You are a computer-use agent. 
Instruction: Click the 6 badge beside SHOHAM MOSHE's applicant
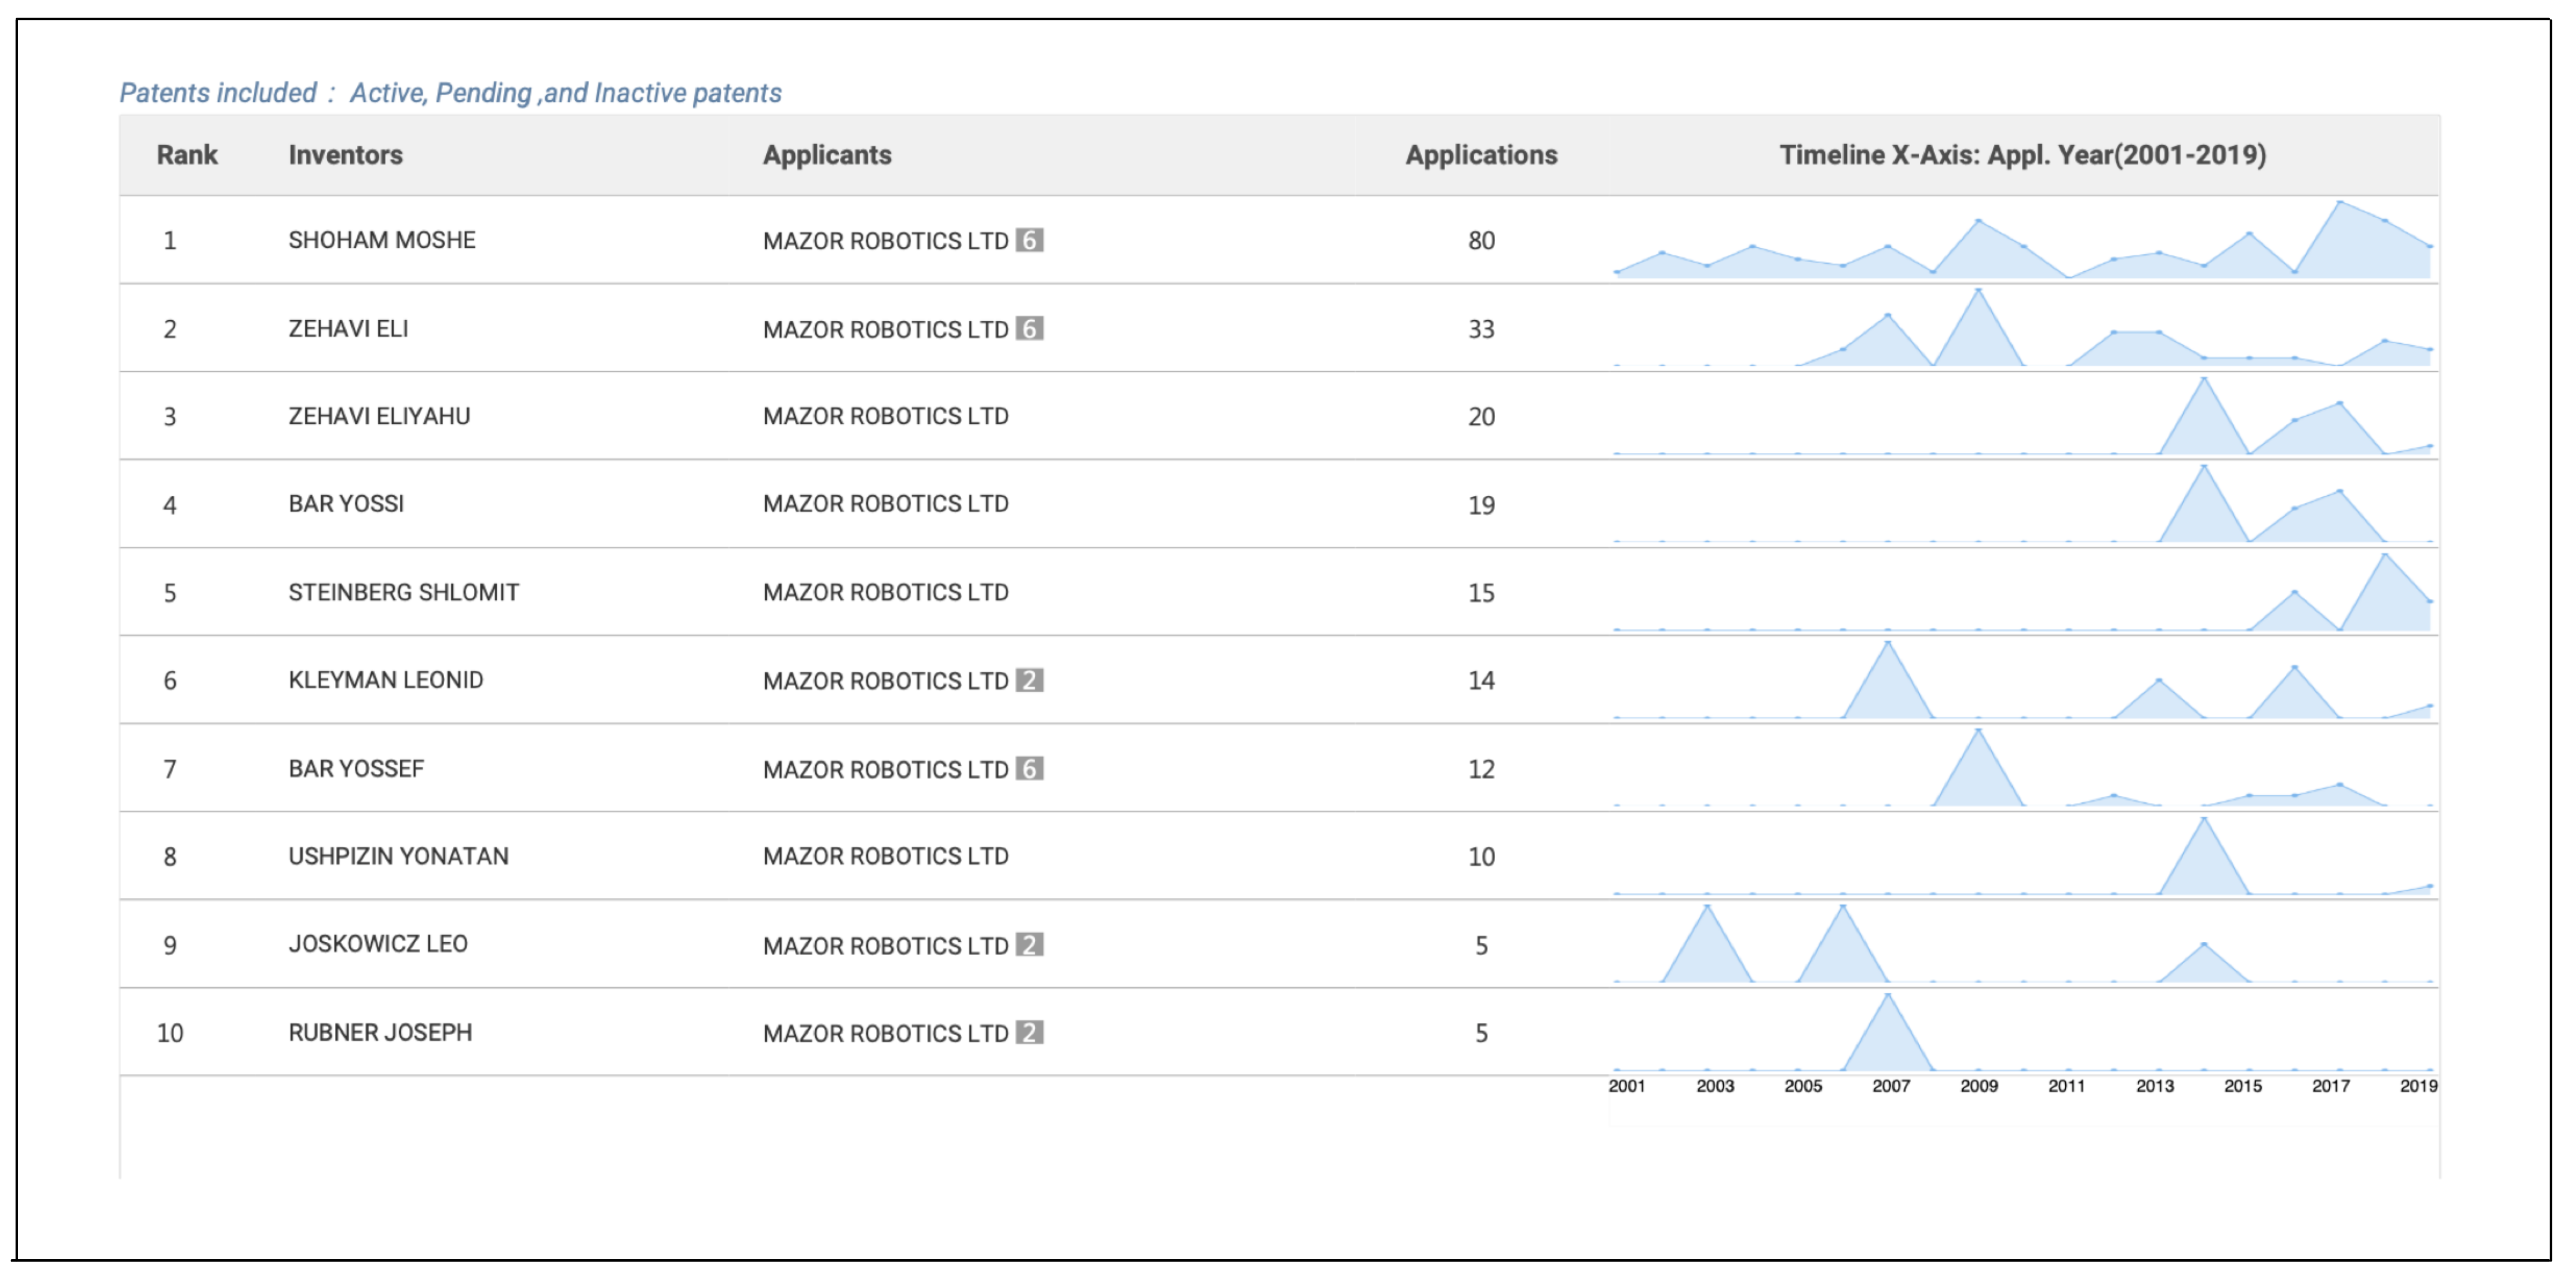[1029, 240]
